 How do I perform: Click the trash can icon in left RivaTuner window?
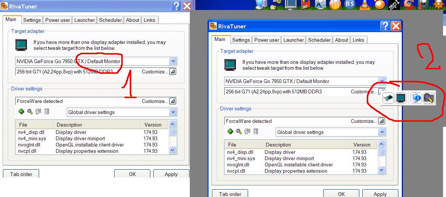pyautogui.click(x=47, y=111)
